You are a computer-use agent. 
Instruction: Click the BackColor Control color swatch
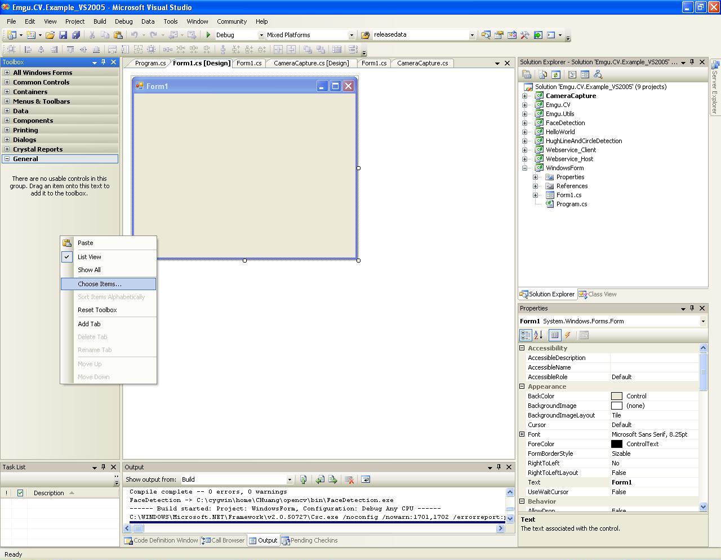coord(617,396)
